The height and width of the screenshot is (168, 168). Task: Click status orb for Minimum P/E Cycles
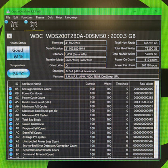click(x=10, y=106)
